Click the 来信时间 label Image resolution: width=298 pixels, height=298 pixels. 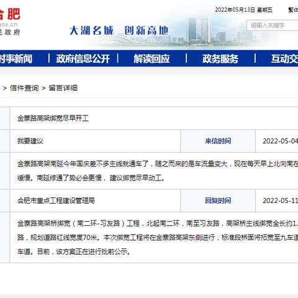coord(218,141)
